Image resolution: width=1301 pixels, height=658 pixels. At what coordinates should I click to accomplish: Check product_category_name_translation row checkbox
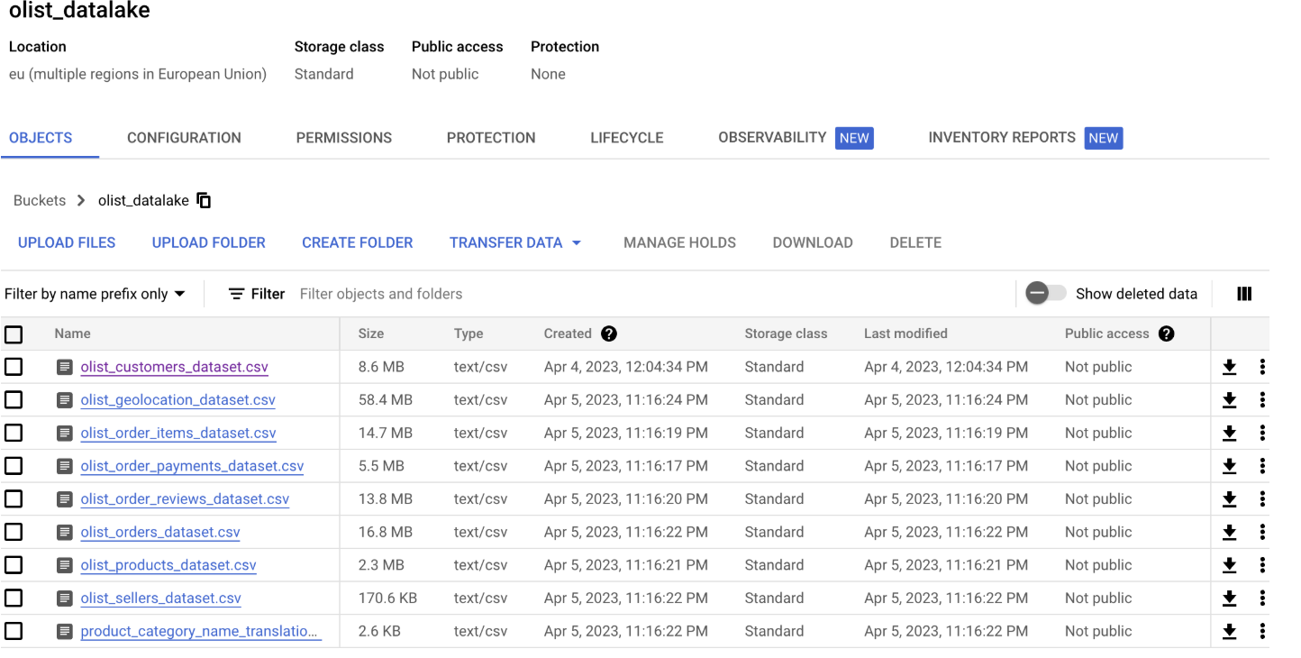14,631
